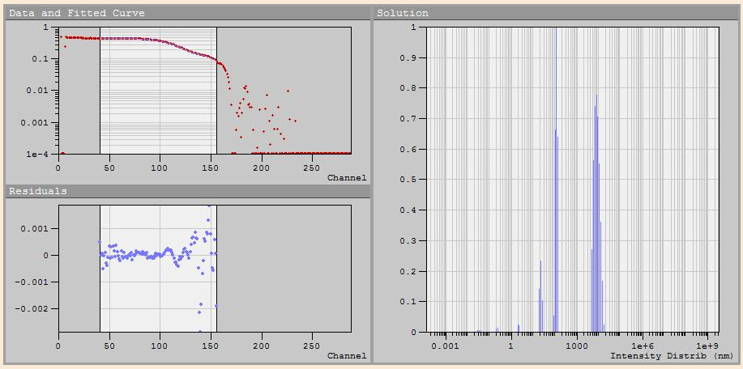
Task: Click the '250' x-axis tick under the Residuals plot
Action: click(312, 345)
